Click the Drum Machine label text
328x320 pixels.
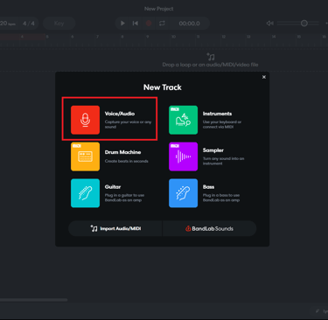(x=122, y=152)
